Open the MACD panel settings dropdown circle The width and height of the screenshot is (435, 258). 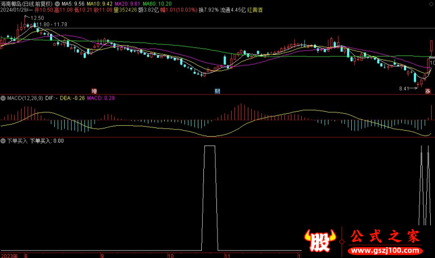[x=3, y=99]
